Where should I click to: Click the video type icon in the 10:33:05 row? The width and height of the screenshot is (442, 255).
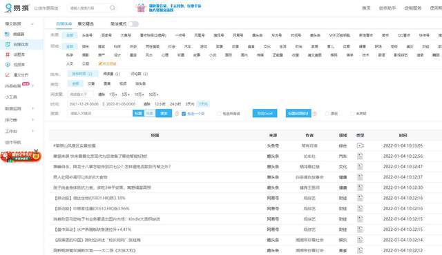click(x=360, y=145)
